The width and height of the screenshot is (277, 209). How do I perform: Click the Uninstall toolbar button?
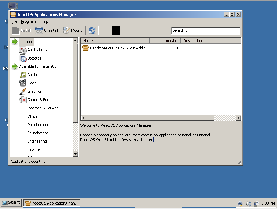pos(47,30)
